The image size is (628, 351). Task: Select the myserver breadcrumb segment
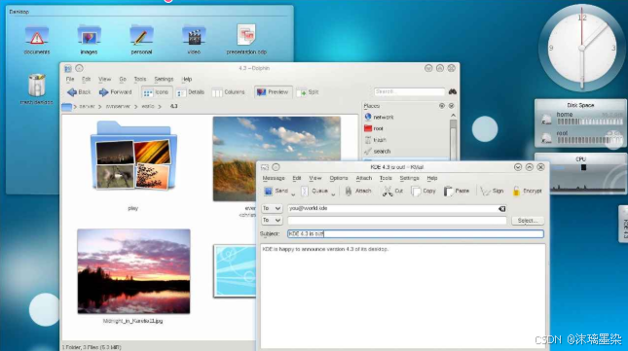(x=118, y=106)
